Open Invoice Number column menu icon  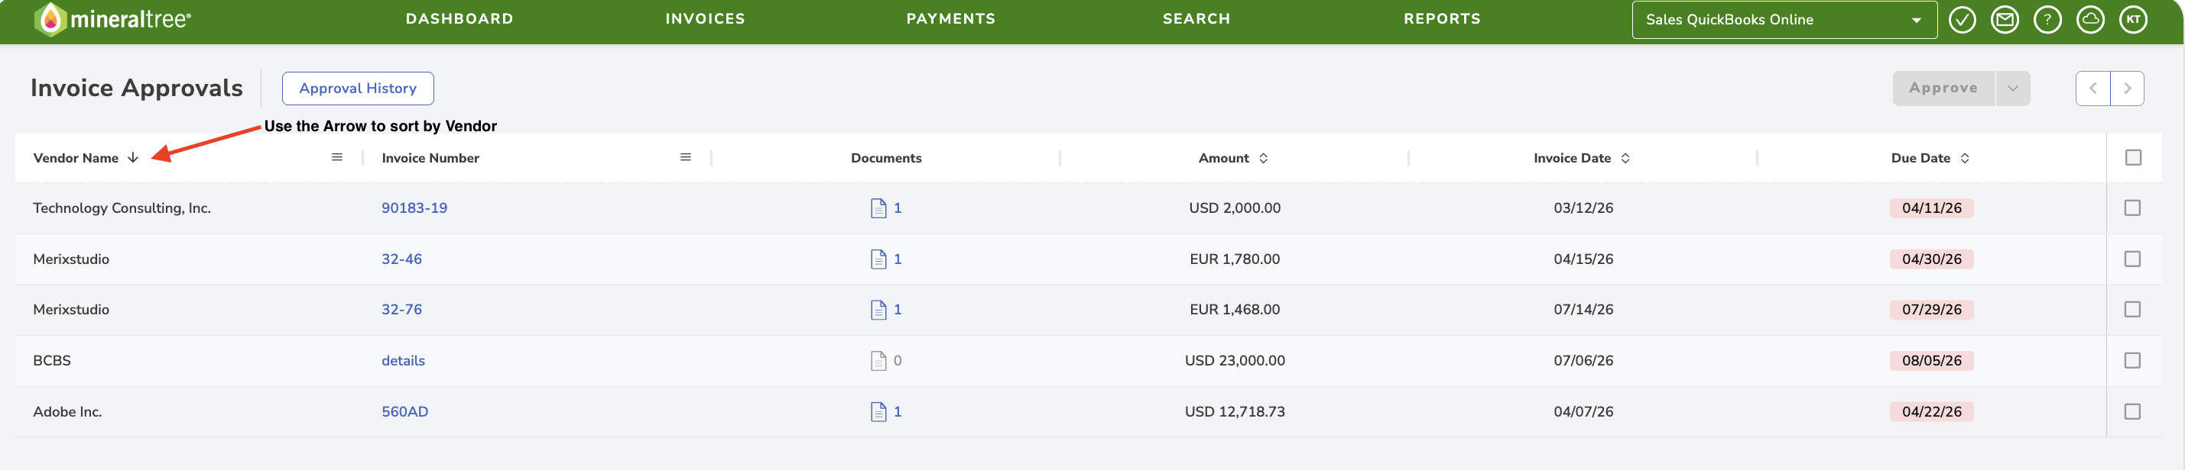685,157
